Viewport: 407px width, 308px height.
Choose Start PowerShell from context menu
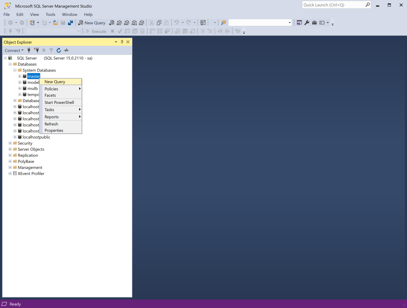pyautogui.click(x=60, y=103)
